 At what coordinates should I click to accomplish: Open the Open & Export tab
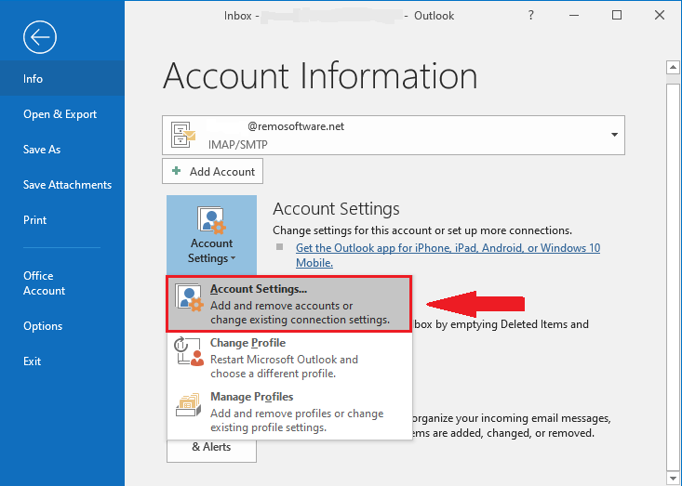[x=62, y=113]
